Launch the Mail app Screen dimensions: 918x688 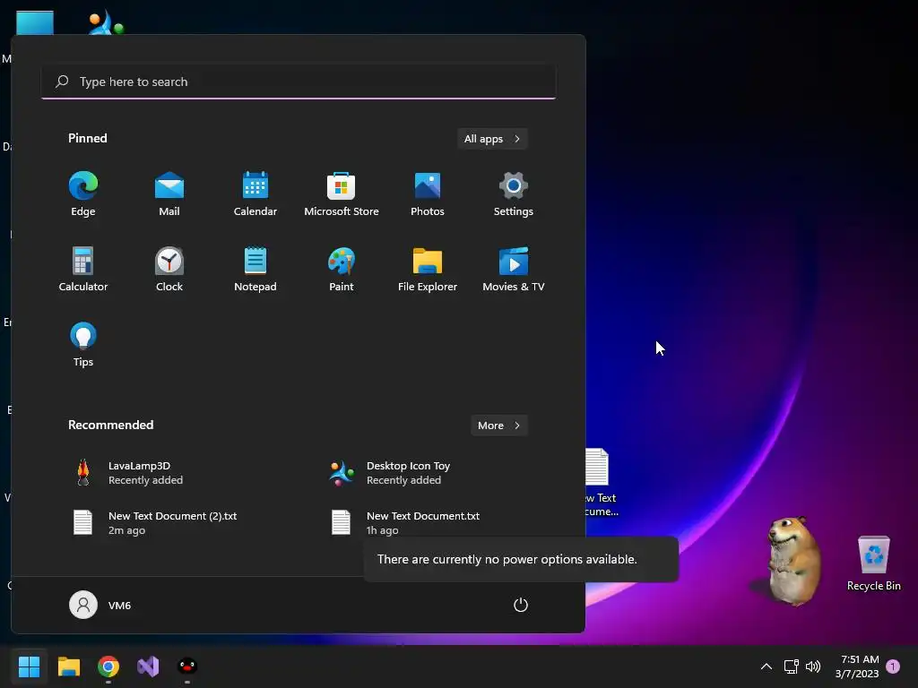pyautogui.click(x=169, y=194)
